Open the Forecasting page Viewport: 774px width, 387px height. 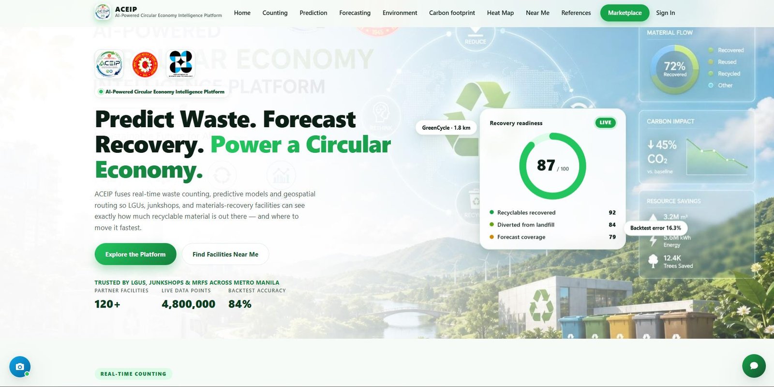[355, 13]
